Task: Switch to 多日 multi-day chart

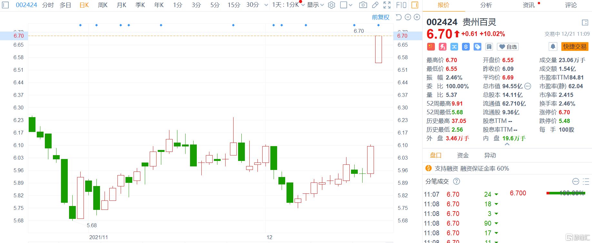Action: tap(65, 5)
